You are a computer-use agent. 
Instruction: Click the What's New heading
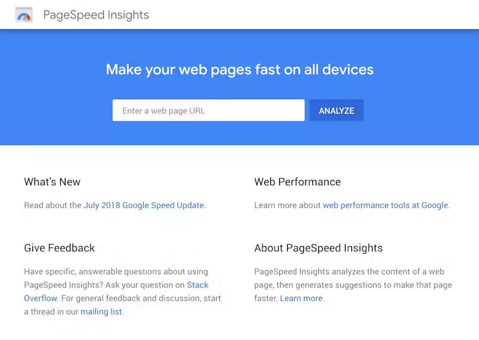pos(53,182)
